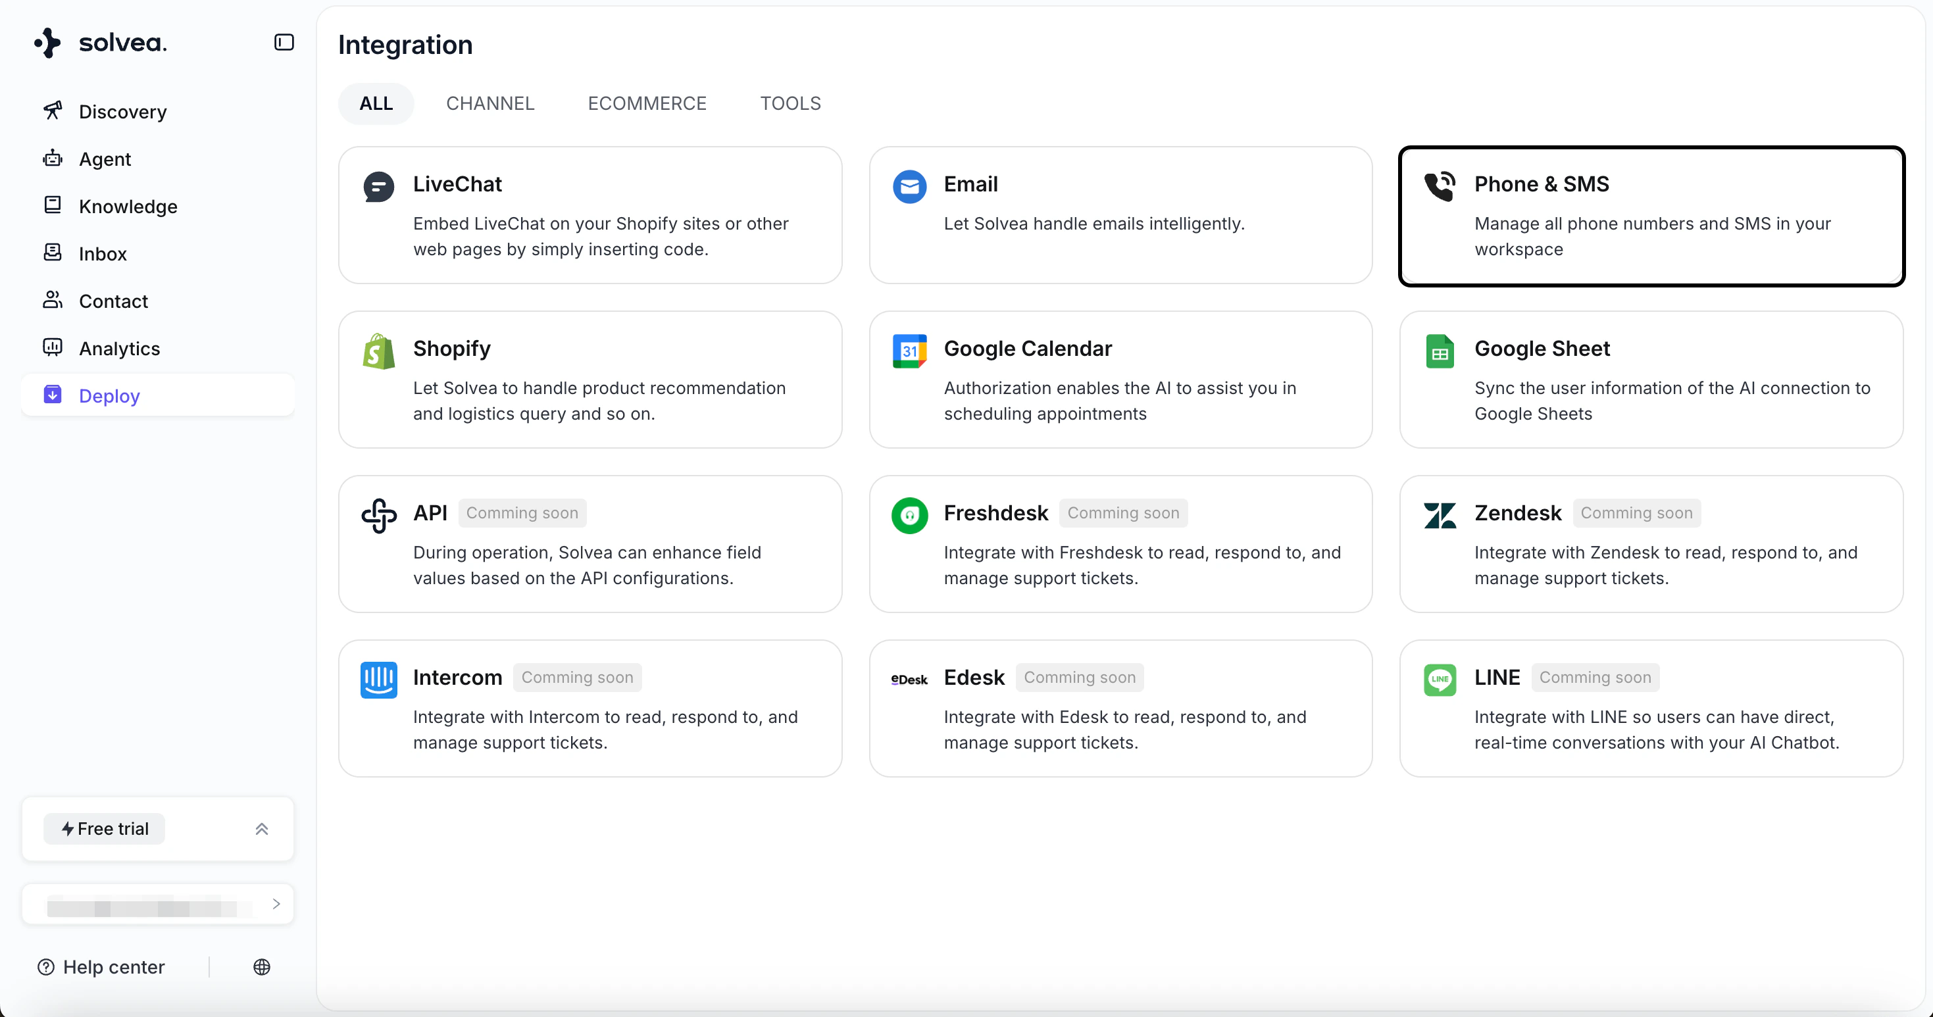Open the Help center link
This screenshot has height=1017, width=1933.
pos(102,967)
